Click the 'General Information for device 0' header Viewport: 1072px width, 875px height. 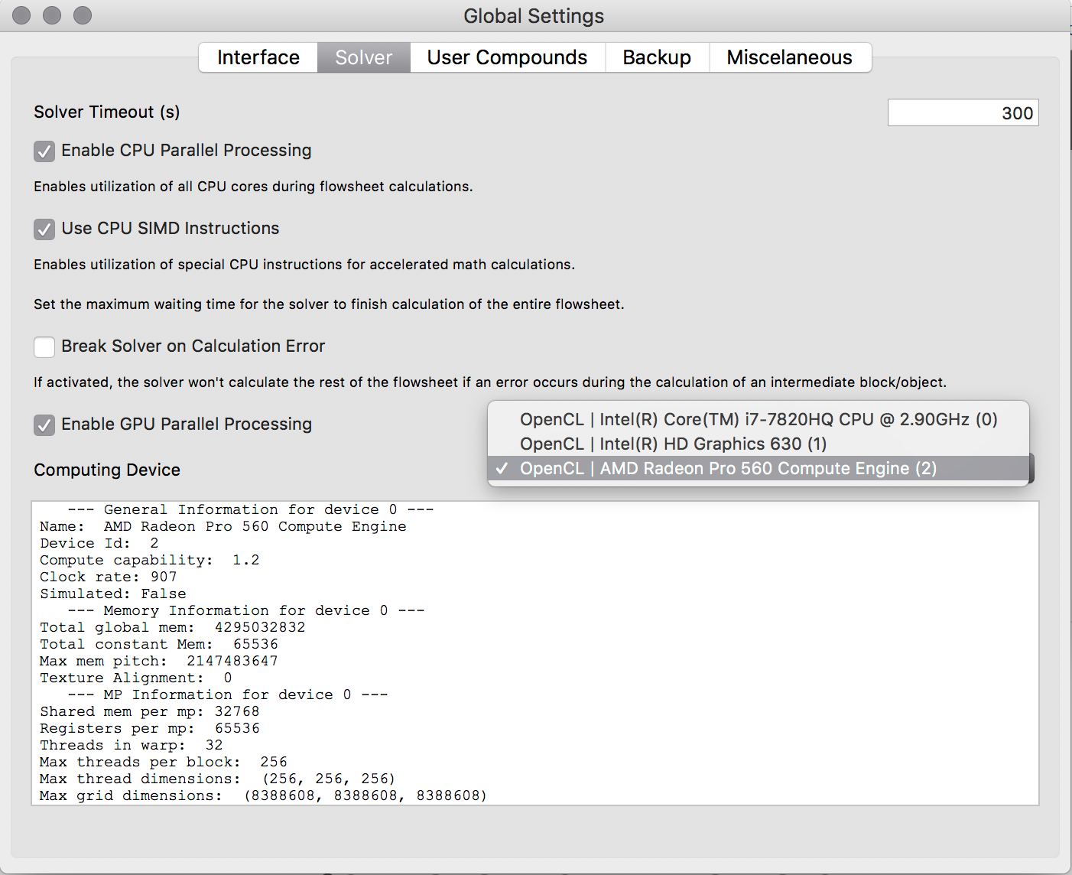click(x=251, y=509)
